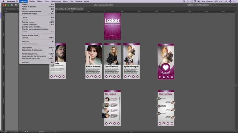Screen dimensions: 238x133
Task: Click the last round icon on Kylie Minogue card
Action: click(137, 76)
